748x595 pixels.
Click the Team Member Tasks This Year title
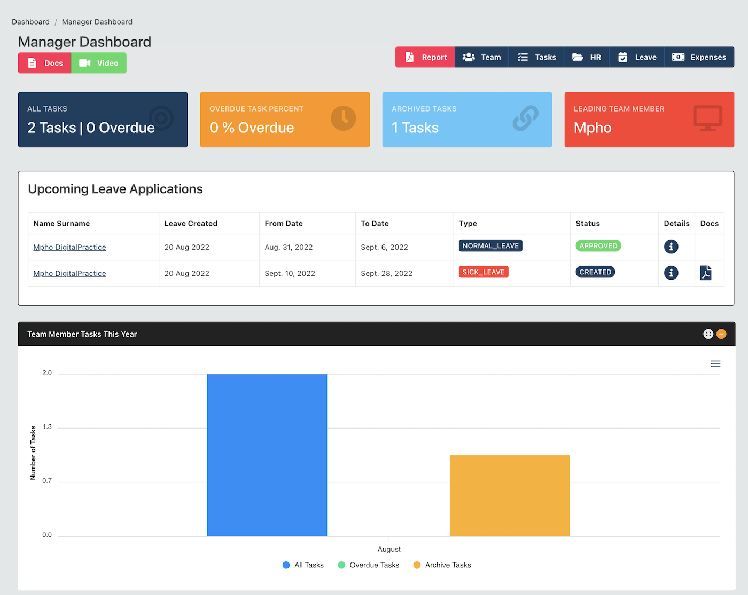point(82,334)
